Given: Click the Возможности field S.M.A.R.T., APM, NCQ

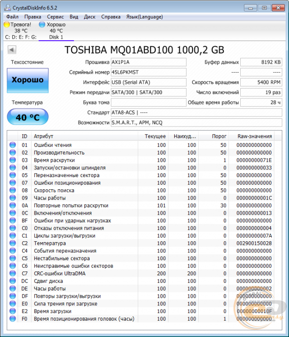Looking at the screenshot, I should pyautogui.click(x=196, y=123).
